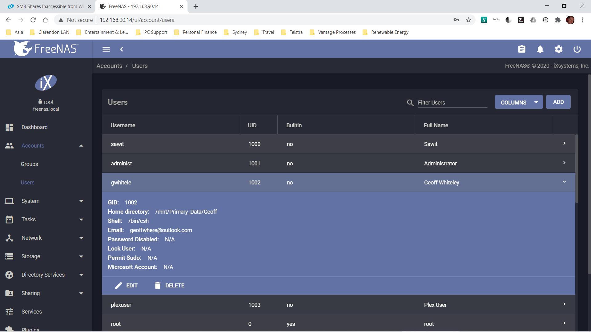Image resolution: width=591 pixels, height=332 pixels.
Task: Click the trash DELETE button for gwhitele
Action: pos(169,286)
